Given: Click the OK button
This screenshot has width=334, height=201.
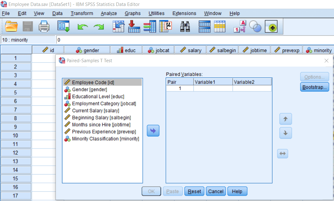Looking at the screenshot, I should click(x=151, y=191).
